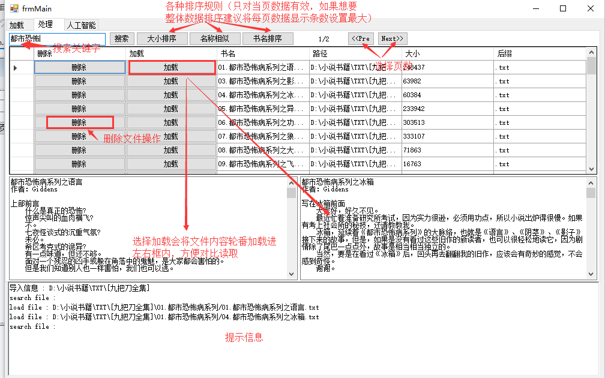The height and width of the screenshot is (378, 605).
Task: Click the 书名 column header
Action: coord(263,53)
